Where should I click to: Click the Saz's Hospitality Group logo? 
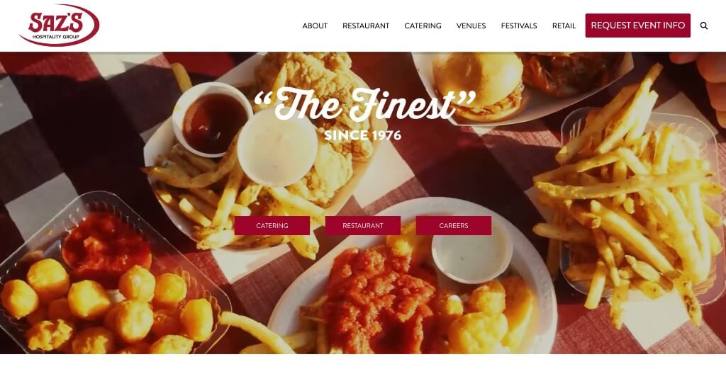[59, 25]
